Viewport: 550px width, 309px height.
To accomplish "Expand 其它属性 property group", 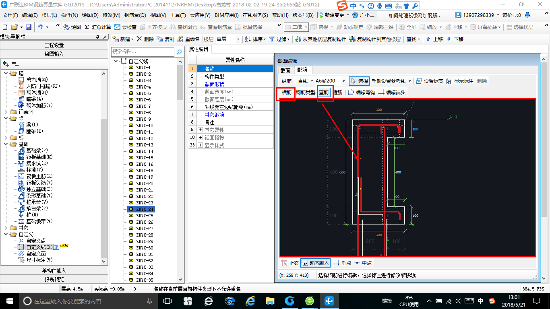I will click(201, 130).
